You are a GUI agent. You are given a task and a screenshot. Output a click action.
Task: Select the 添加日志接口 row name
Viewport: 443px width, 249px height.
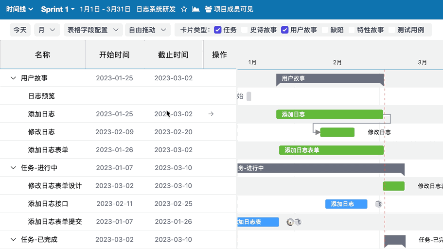[48, 204]
